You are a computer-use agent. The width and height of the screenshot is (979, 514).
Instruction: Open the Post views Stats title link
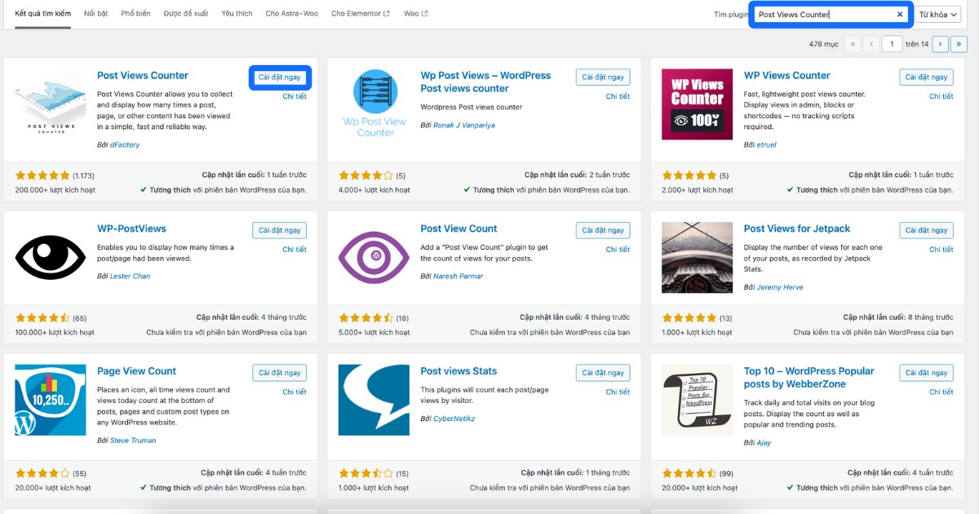(458, 371)
